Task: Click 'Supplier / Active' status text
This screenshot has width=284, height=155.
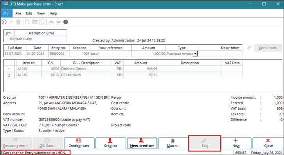Action: click(x=51, y=131)
